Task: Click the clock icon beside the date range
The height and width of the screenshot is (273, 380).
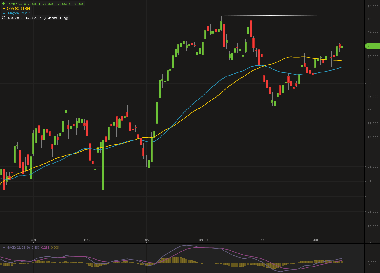Action: [4, 18]
